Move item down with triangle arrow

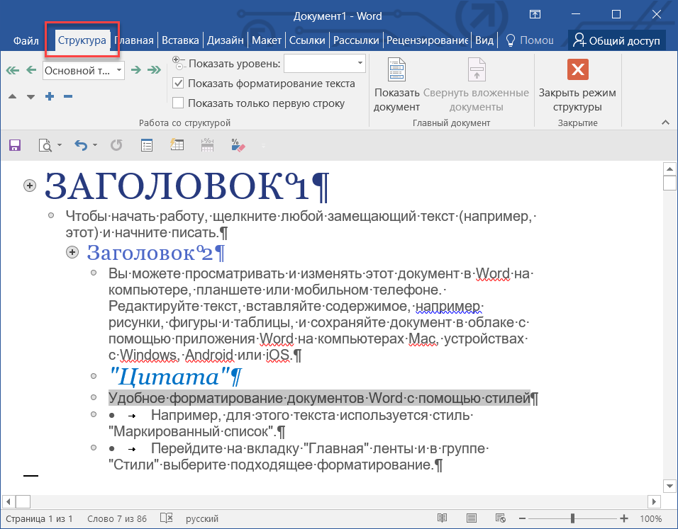pyautogui.click(x=30, y=96)
